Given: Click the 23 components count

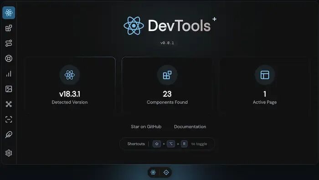Looking at the screenshot, I should point(167,94).
